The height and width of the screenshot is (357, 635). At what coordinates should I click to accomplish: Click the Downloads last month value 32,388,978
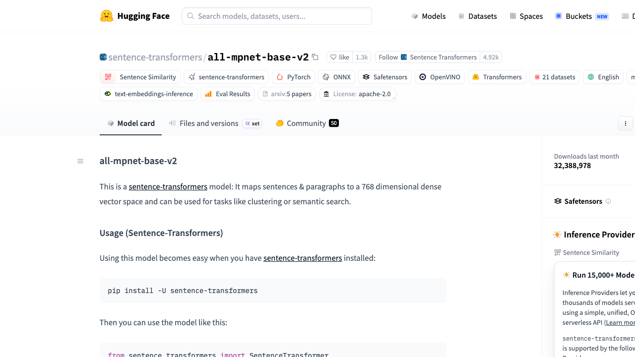[x=572, y=166]
